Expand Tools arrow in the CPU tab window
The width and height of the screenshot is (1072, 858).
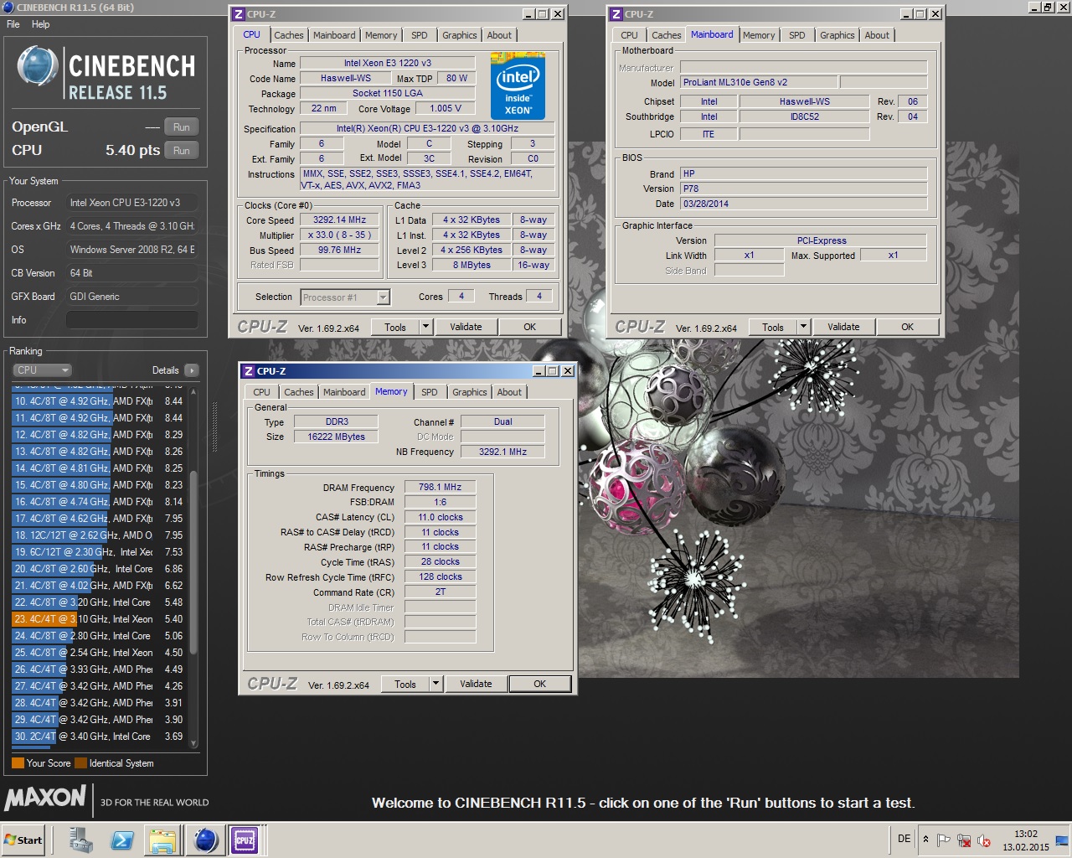tap(425, 327)
